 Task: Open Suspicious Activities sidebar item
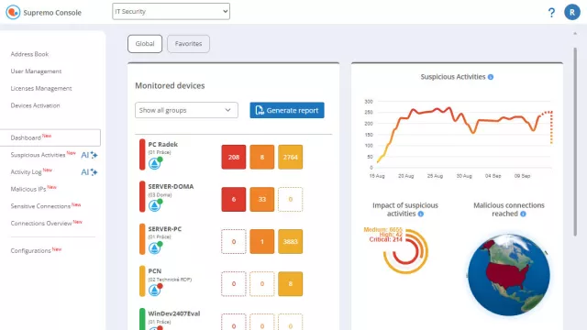click(x=38, y=155)
